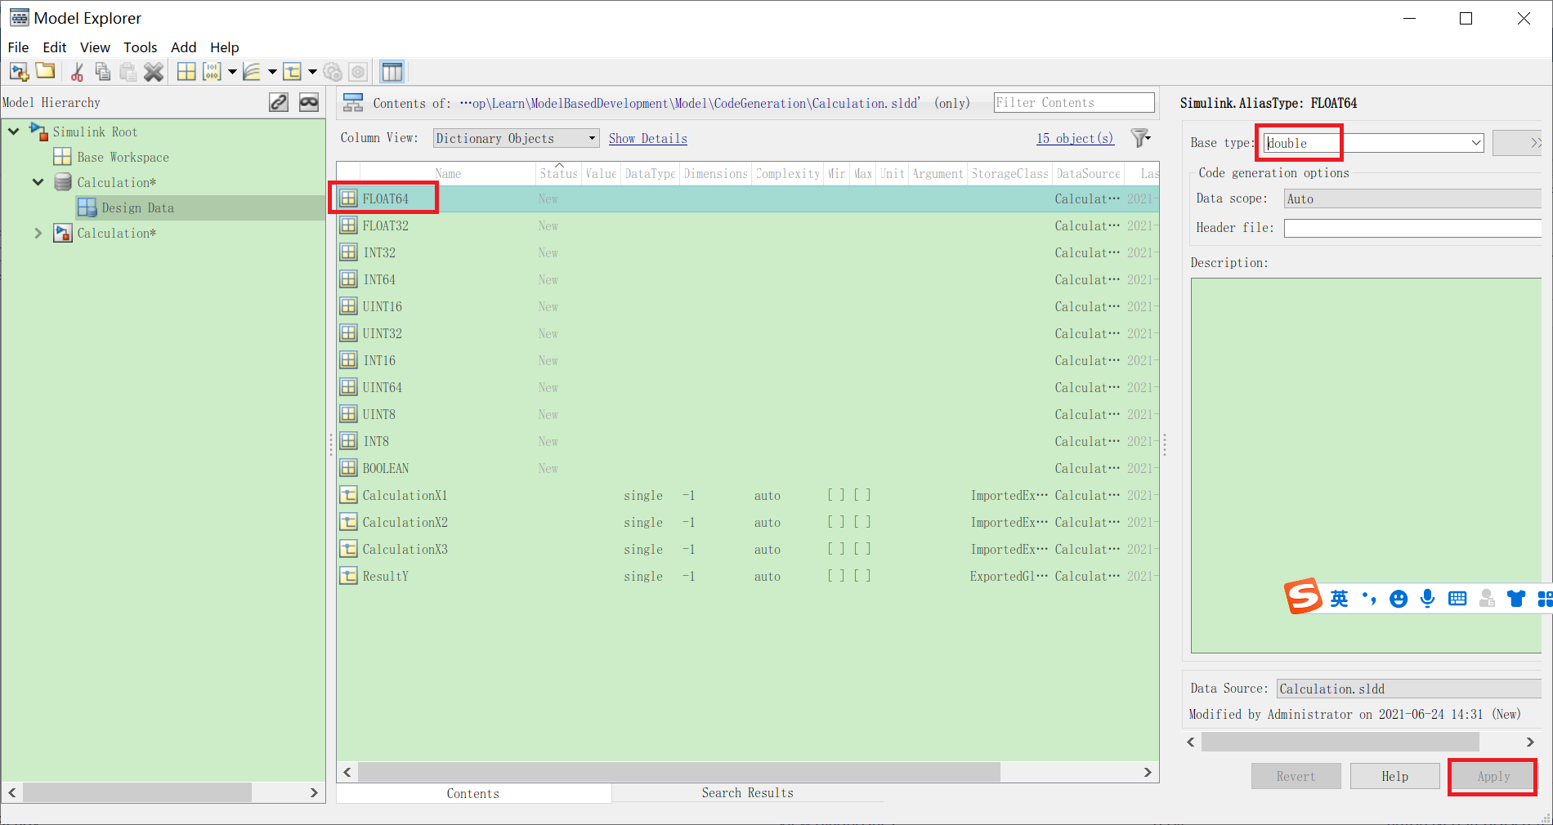Click the Help button in the dialog pane

(1394, 777)
